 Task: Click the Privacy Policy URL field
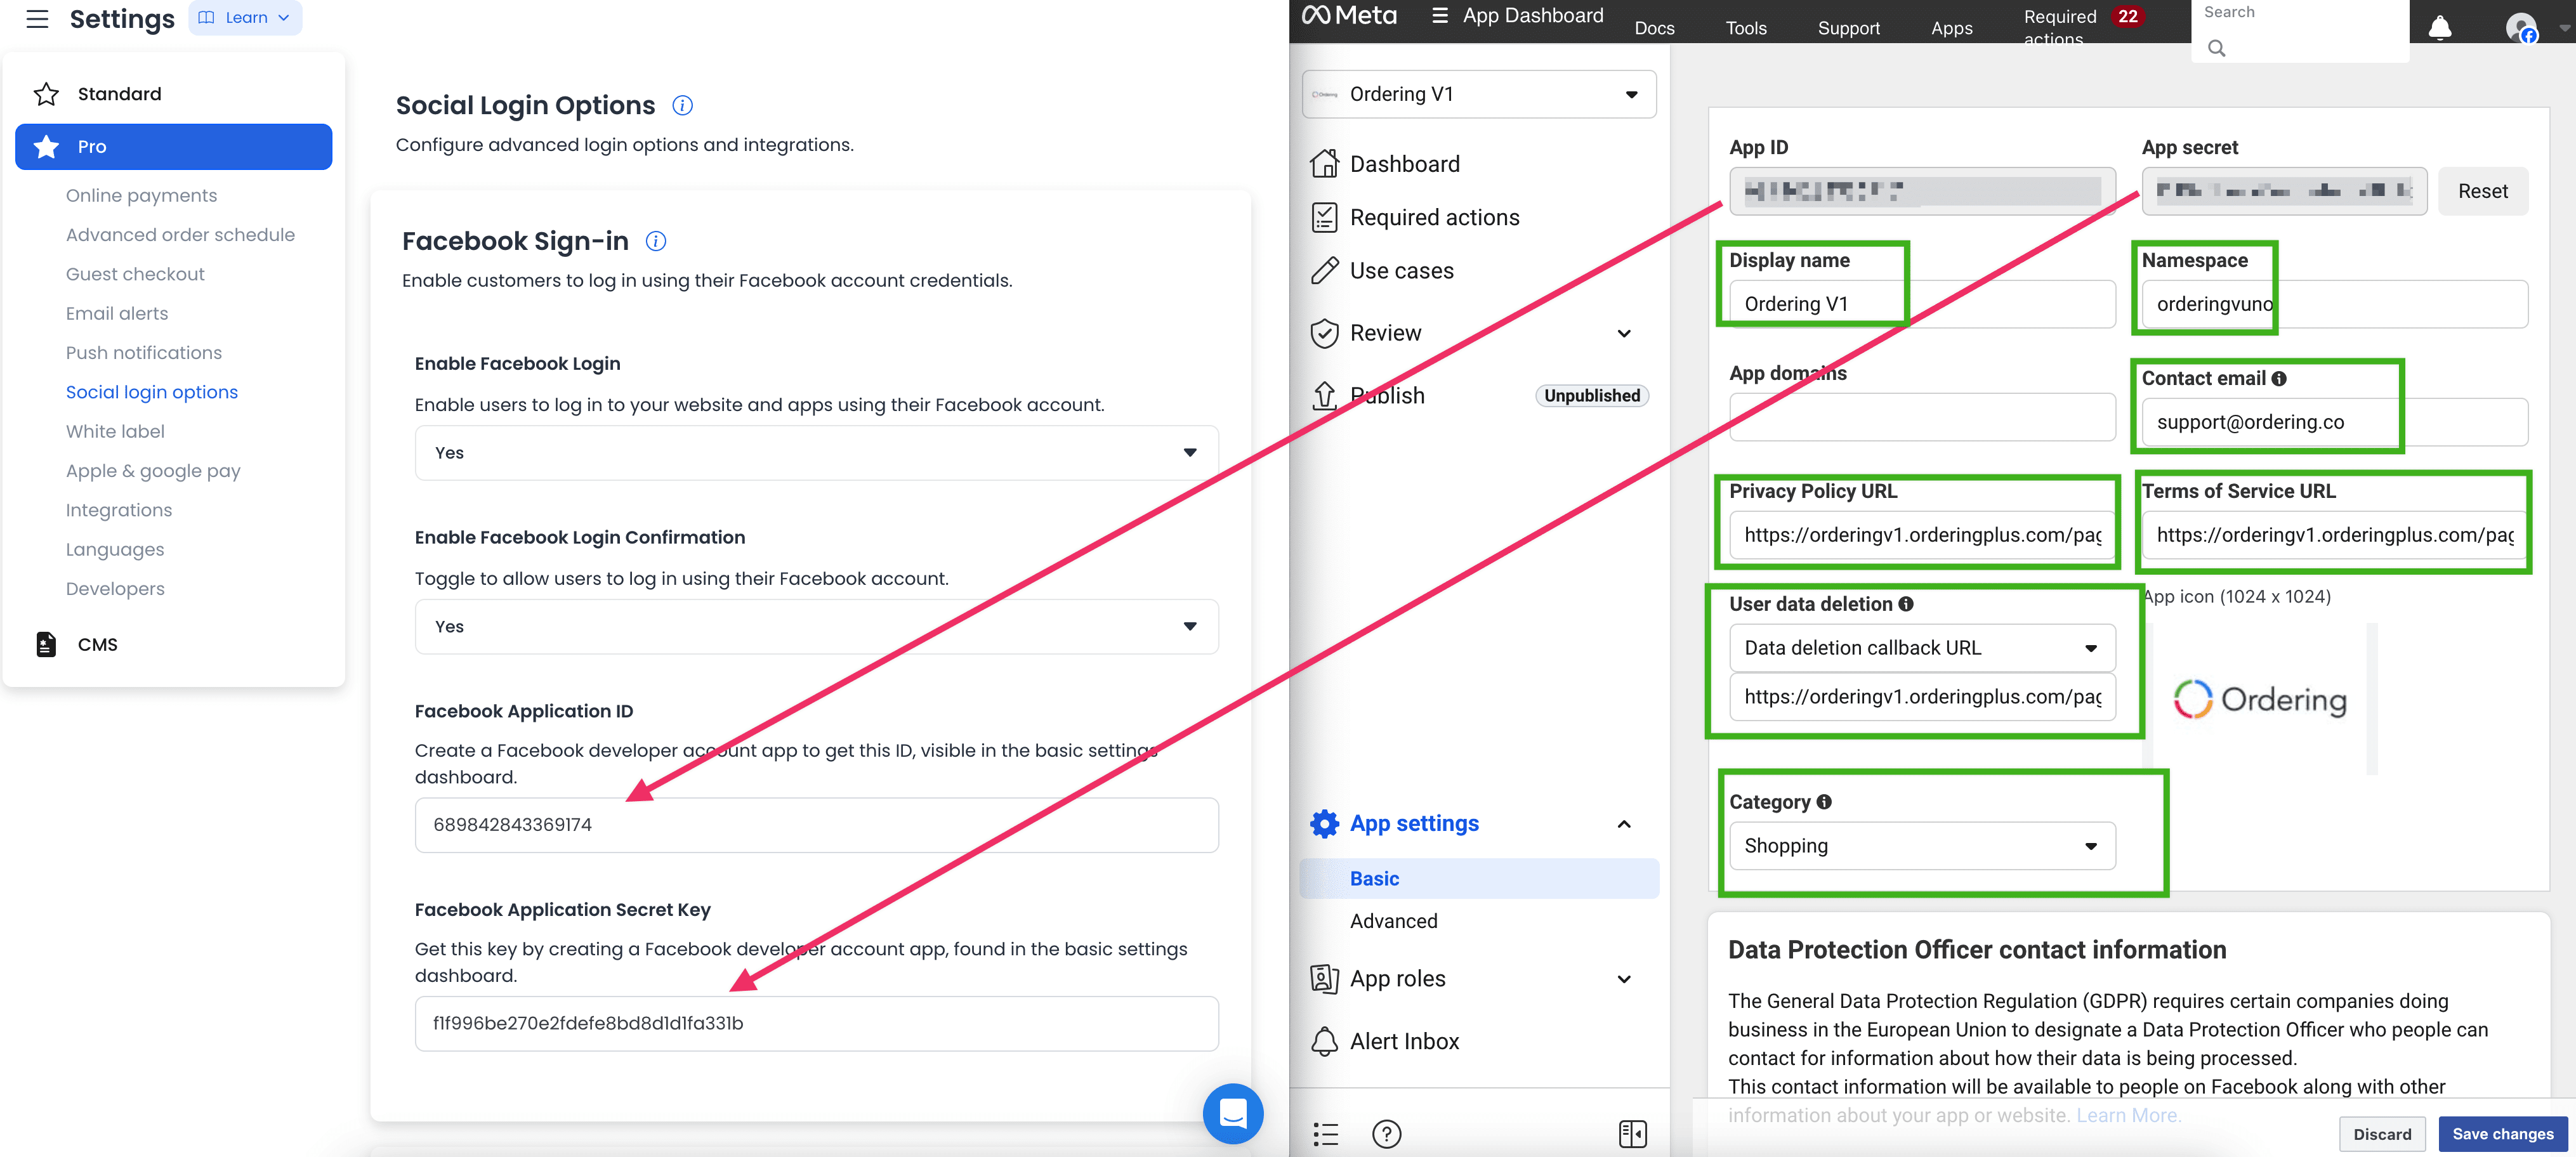click(x=1922, y=535)
